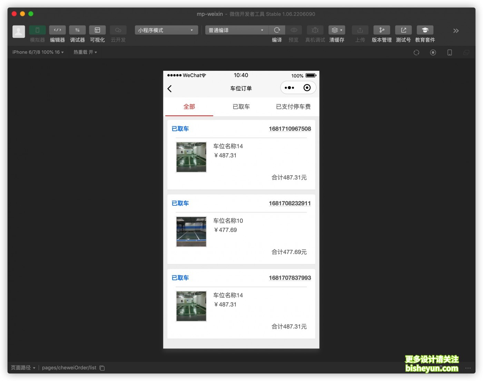
Task: Expand the hot reload dropdown
Action: pos(85,52)
